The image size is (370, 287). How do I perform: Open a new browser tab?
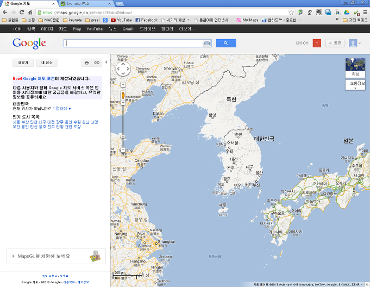pyautogui.click(x=120, y=4)
